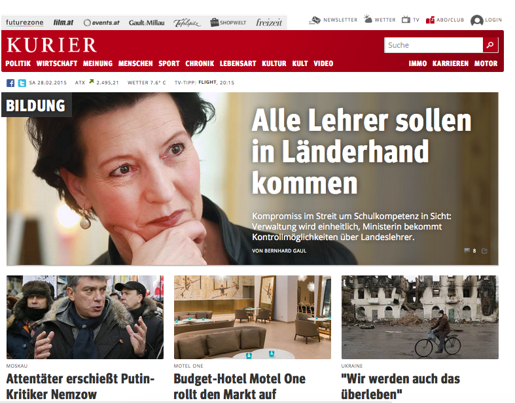The image size is (515, 403).
Task: Open the Wetter cloud icon
Action: tap(368, 20)
